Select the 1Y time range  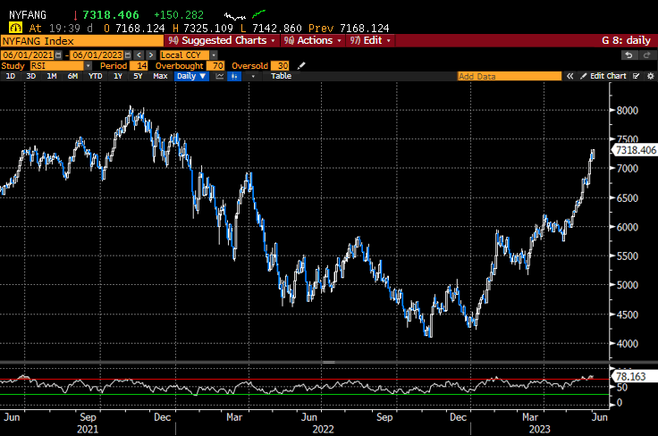click(x=118, y=76)
